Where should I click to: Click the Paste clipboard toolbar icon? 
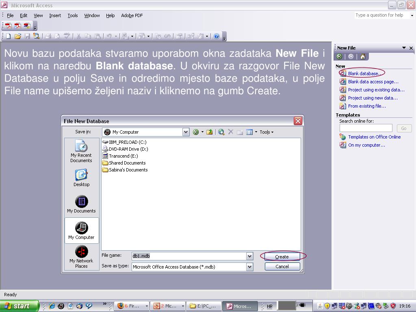pos(97,36)
